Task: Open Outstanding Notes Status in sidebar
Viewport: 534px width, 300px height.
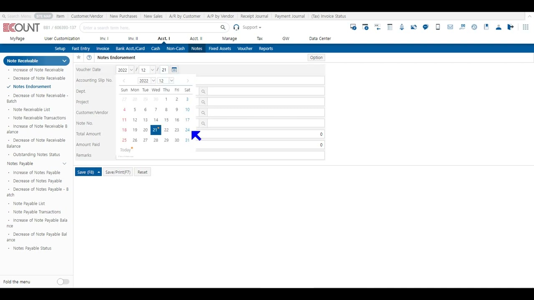Action: click(x=36, y=155)
